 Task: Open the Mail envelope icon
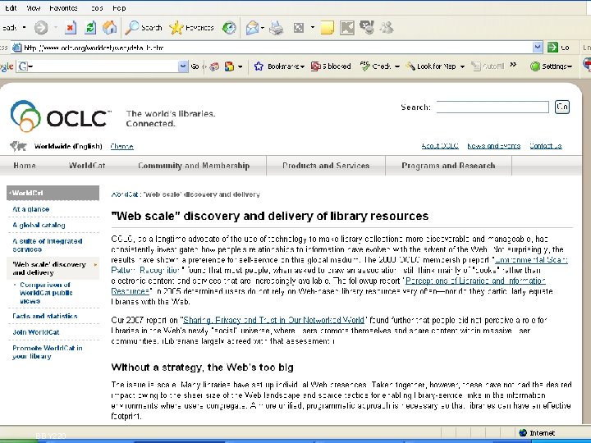pos(252,28)
